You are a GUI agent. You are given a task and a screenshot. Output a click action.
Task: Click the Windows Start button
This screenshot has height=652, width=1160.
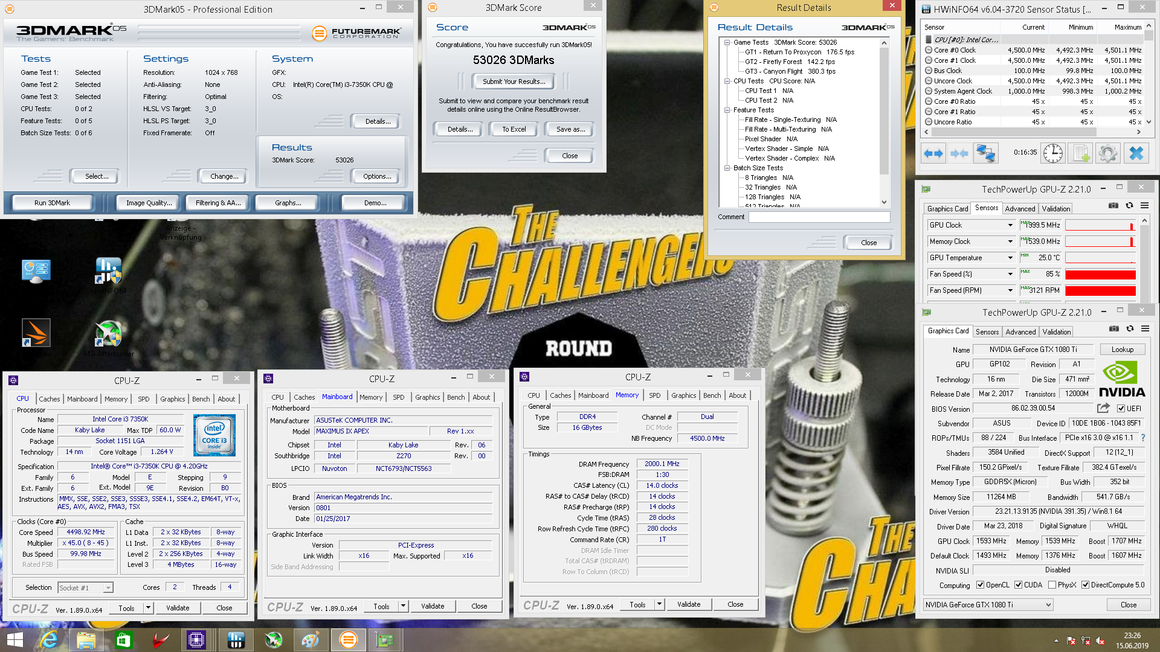[14, 640]
